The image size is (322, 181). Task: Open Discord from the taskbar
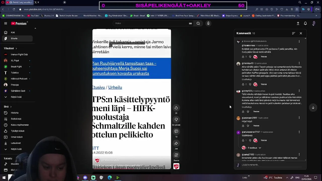tap(85, 178)
